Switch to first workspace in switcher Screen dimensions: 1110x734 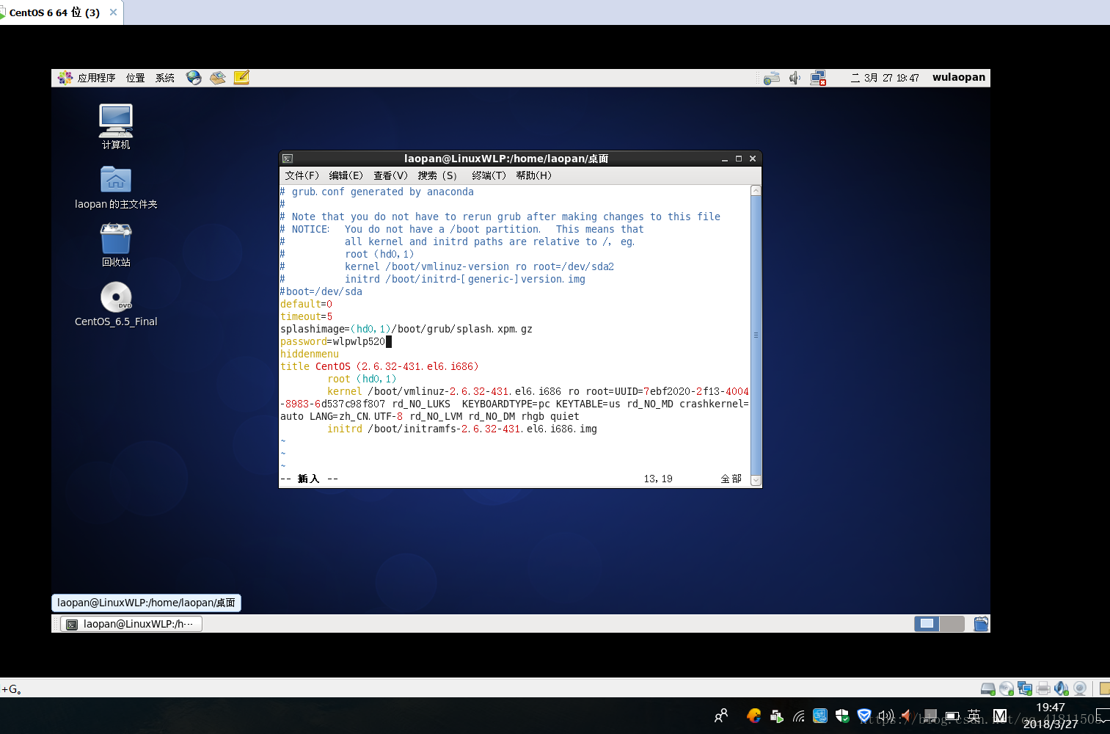click(x=927, y=624)
